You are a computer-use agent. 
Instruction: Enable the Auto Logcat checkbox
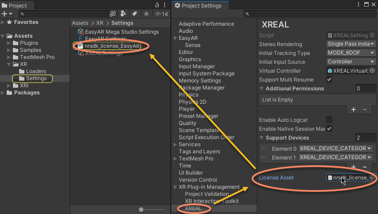point(329,120)
